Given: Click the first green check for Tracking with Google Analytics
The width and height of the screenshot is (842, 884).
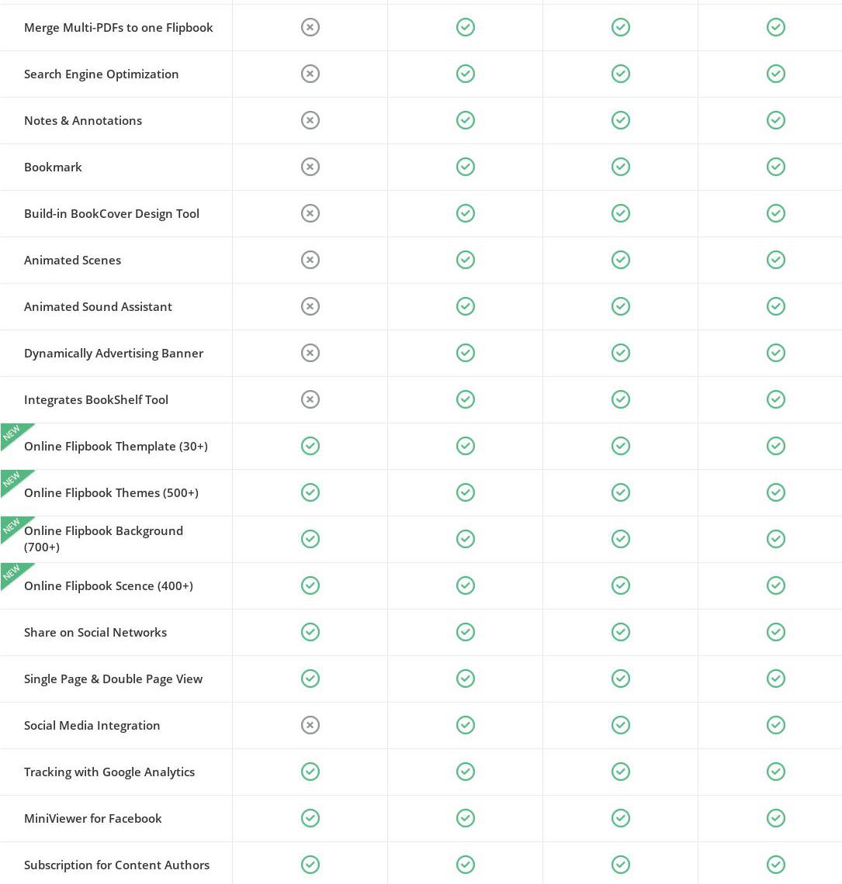Looking at the screenshot, I should coord(310,772).
